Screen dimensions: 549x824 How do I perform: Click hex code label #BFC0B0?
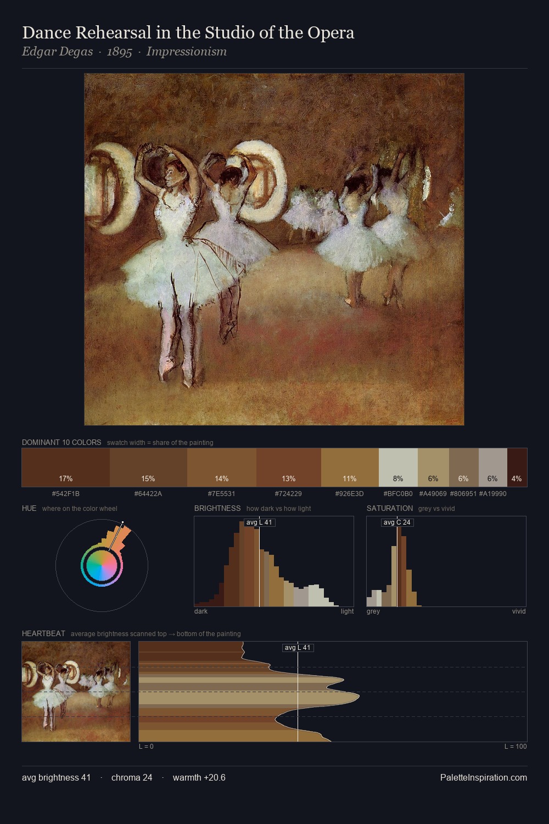[398, 494]
